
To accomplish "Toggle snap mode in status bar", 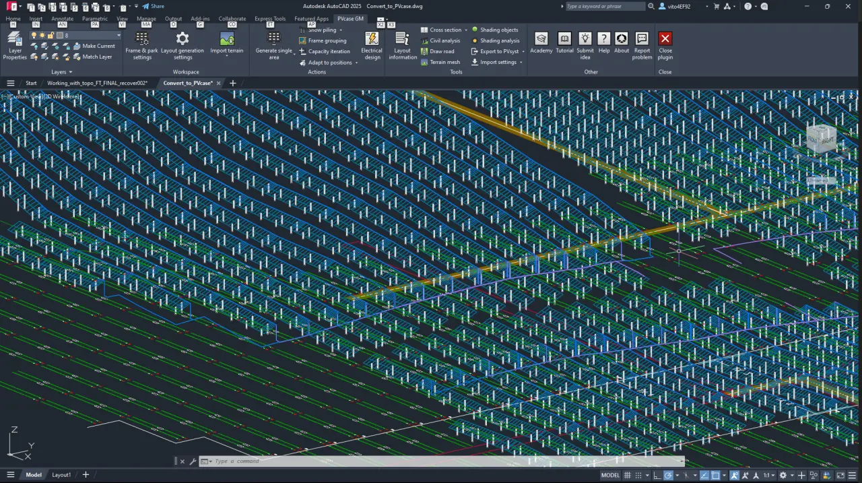I will 638,475.
